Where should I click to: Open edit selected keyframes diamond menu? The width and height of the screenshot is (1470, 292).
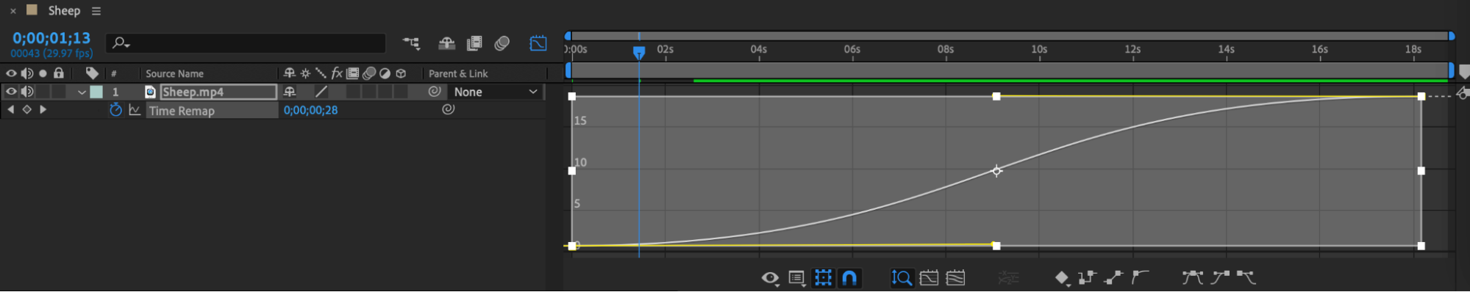click(1063, 278)
